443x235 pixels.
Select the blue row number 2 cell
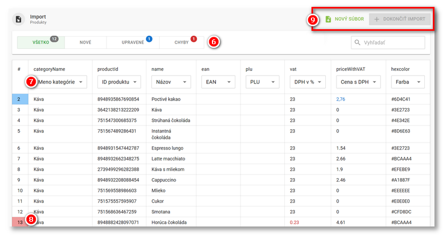pyautogui.click(x=20, y=99)
